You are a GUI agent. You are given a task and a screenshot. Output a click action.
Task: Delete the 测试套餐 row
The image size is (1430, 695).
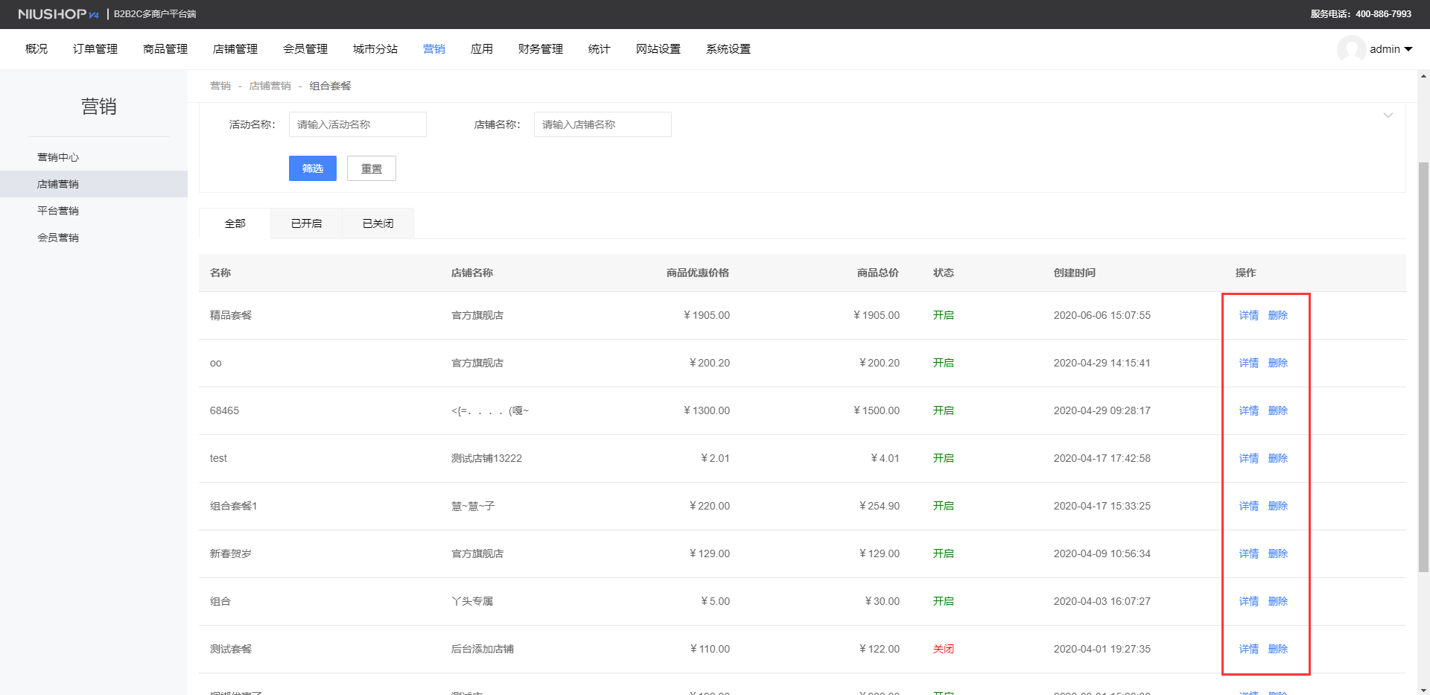point(1278,650)
